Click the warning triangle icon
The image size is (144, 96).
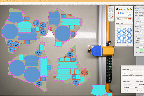tap(121, 9)
